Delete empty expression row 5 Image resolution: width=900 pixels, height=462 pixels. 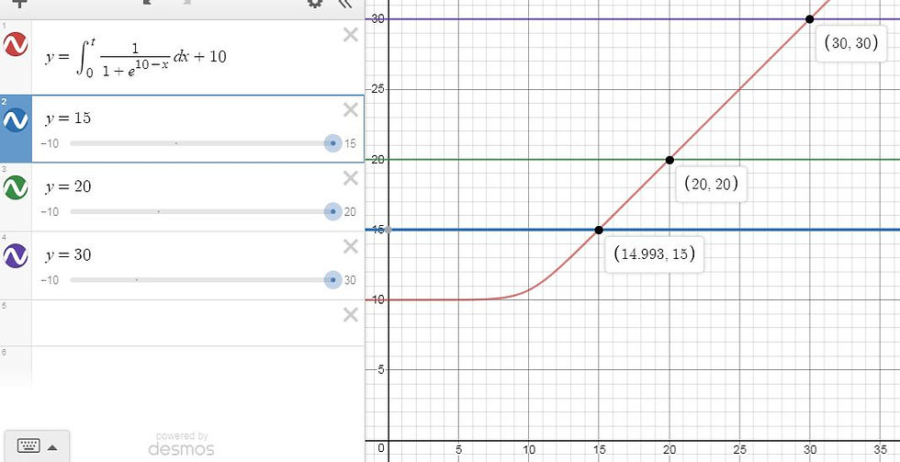tap(350, 315)
